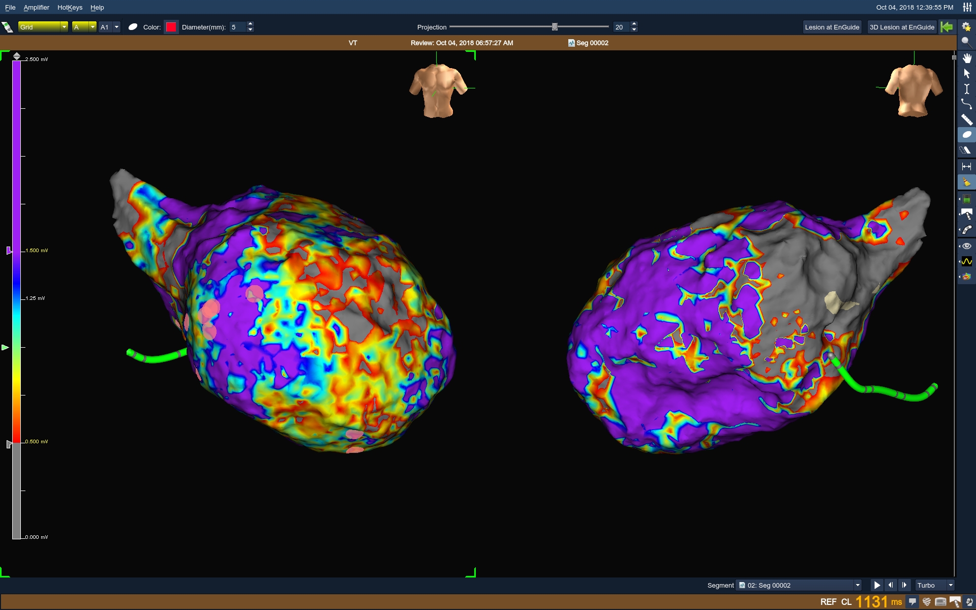Toggle the lesion marker ellipse tool
The height and width of the screenshot is (610, 976).
click(x=966, y=135)
